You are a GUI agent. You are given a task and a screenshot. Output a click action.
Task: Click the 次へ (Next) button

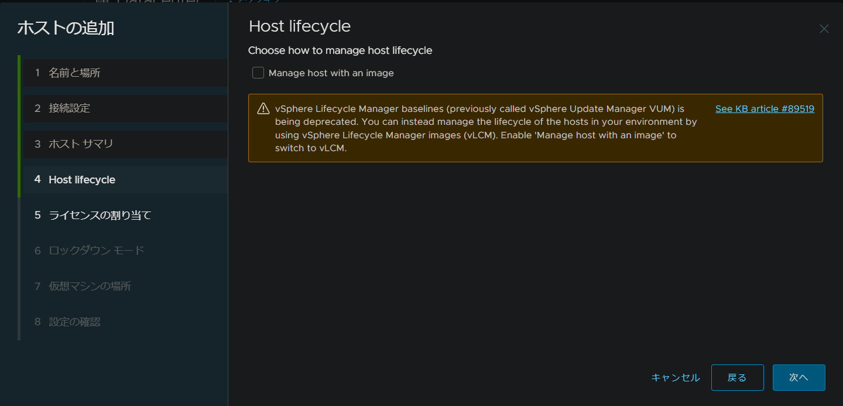tap(799, 378)
